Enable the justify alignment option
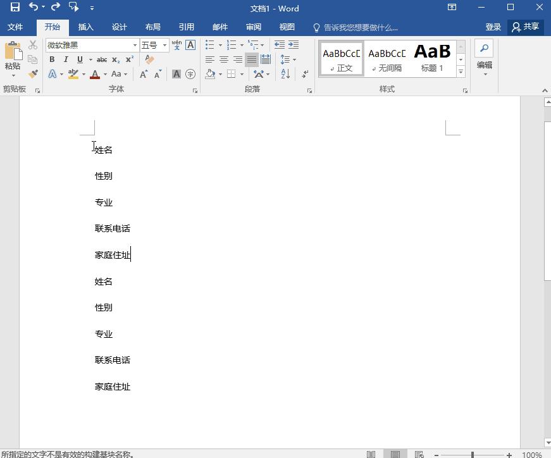The image size is (551, 458). (x=251, y=59)
